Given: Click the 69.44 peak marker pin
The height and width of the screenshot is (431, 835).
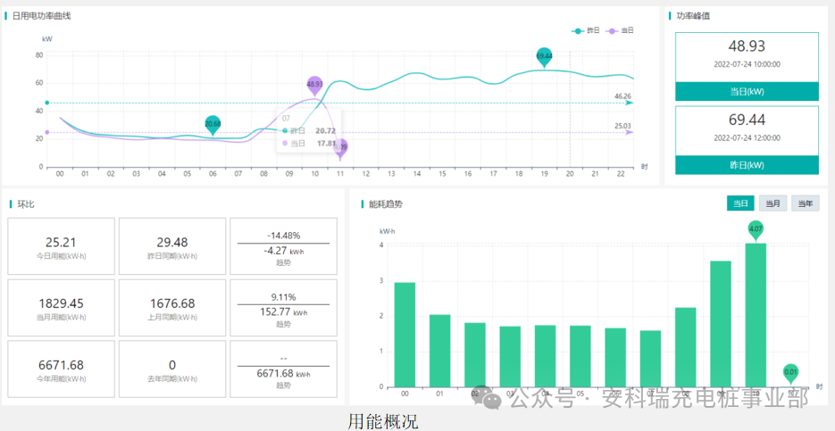Looking at the screenshot, I should 544,57.
